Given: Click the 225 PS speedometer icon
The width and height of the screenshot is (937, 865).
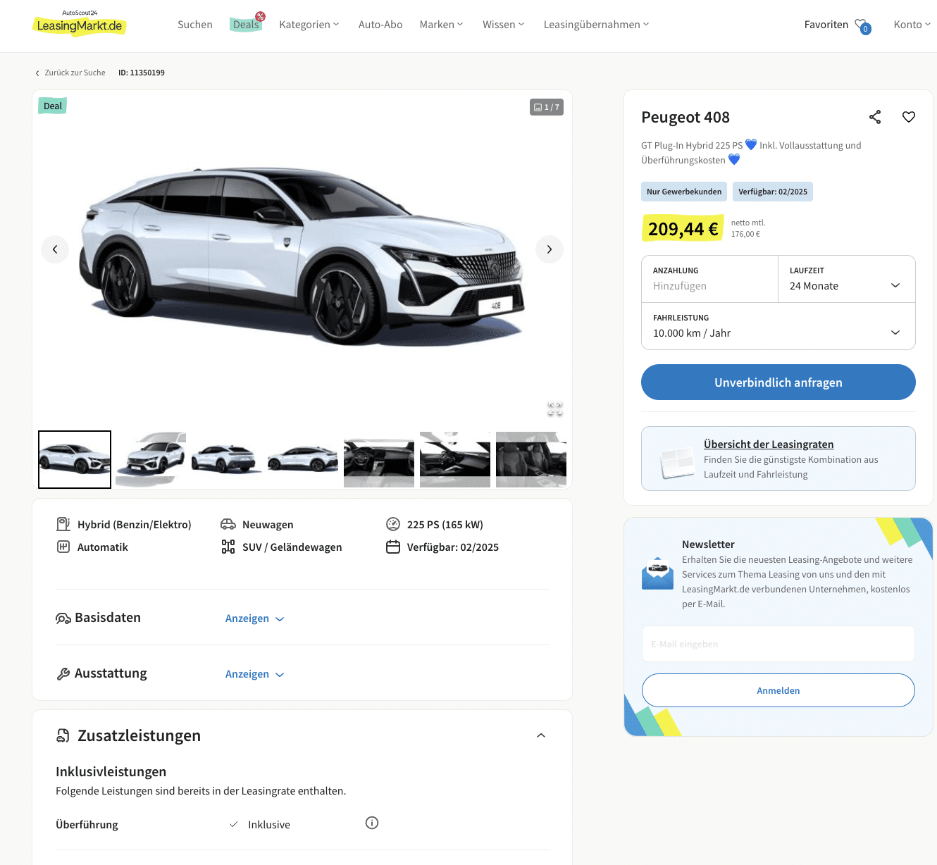Looking at the screenshot, I should [393, 524].
